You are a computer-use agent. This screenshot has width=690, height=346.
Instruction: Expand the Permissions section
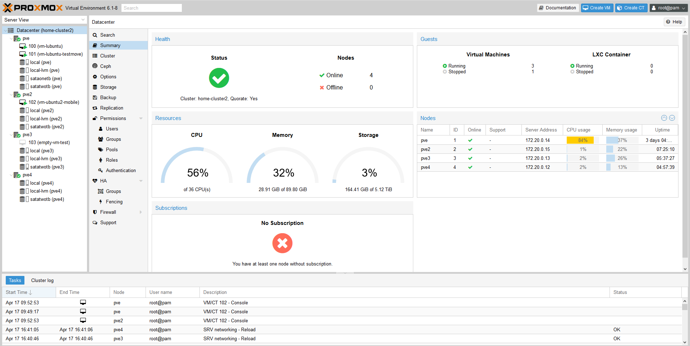(x=141, y=118)
